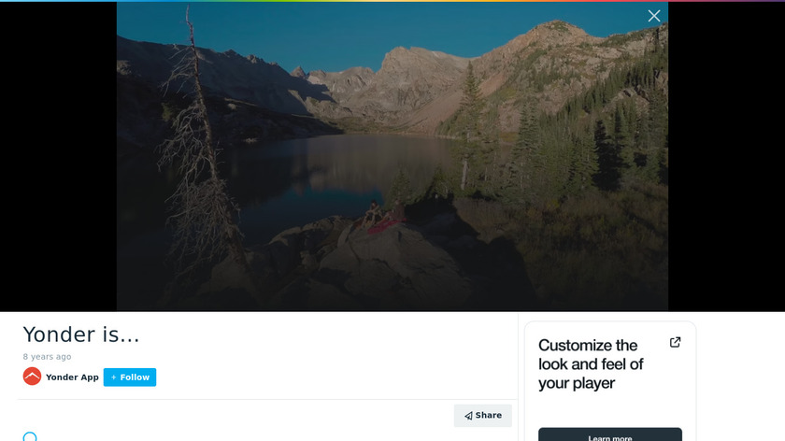Follow the Yonder App channel
Screen dimensions: 785x441
pos(130,377)
